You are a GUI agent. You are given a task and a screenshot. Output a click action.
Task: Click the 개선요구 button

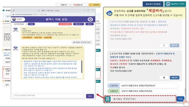(79, 24)
